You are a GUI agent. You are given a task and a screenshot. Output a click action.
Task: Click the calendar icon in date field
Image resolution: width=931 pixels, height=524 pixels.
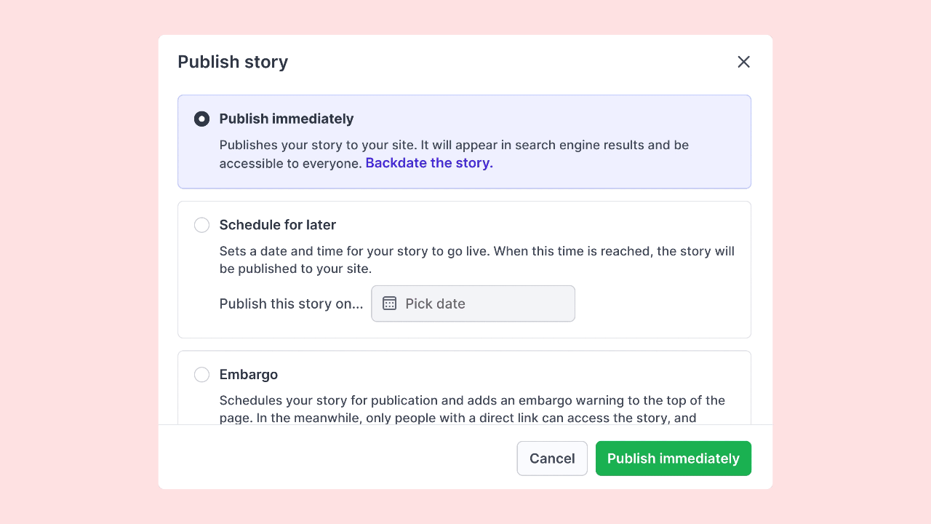390,303
